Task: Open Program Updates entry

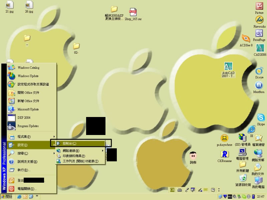Action: (31, 126)
